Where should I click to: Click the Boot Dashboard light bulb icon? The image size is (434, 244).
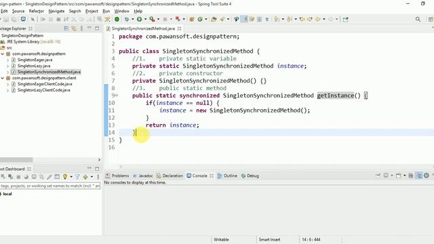(x=65, y=176)
